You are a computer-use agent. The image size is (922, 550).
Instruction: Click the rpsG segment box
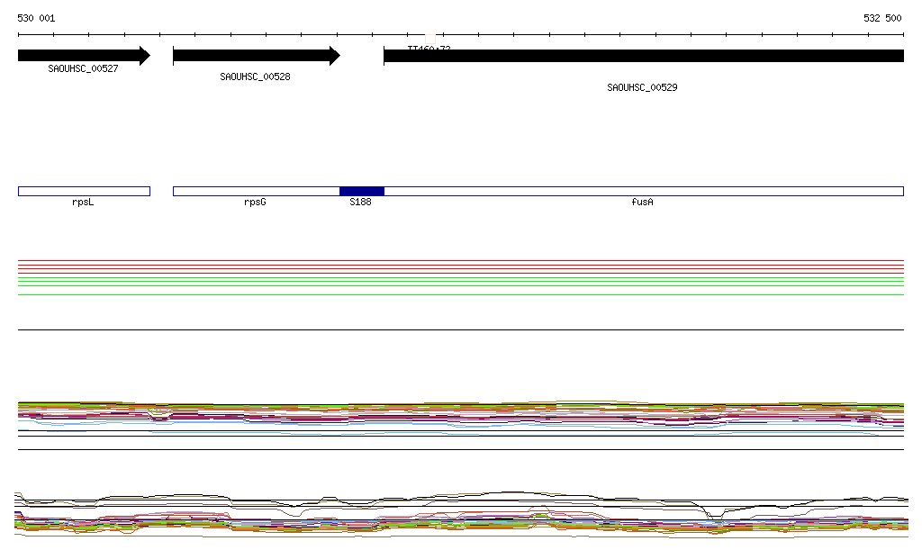(x=256, y=191)
